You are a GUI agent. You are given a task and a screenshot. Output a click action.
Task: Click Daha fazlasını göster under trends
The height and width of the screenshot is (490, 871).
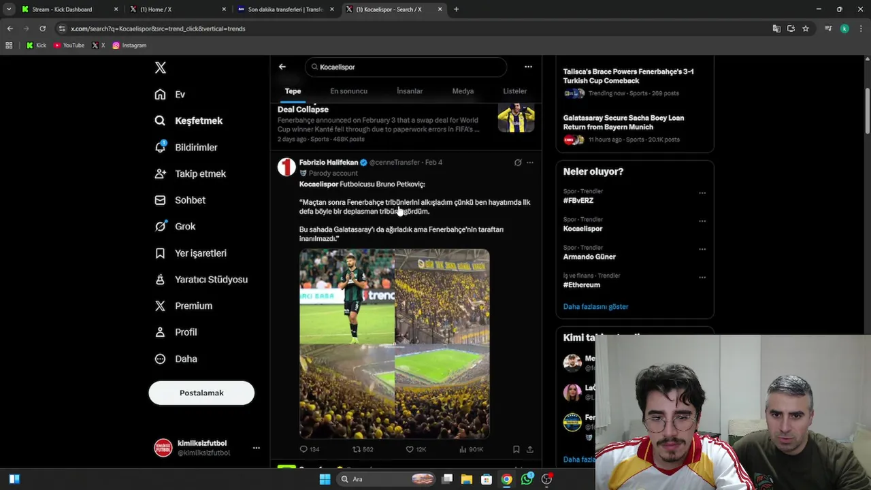pos(595,307)
